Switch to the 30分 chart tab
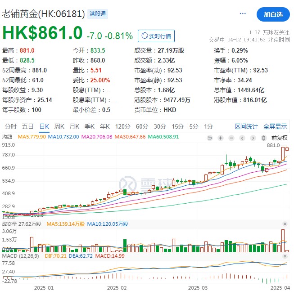 [x=160, y=126]
